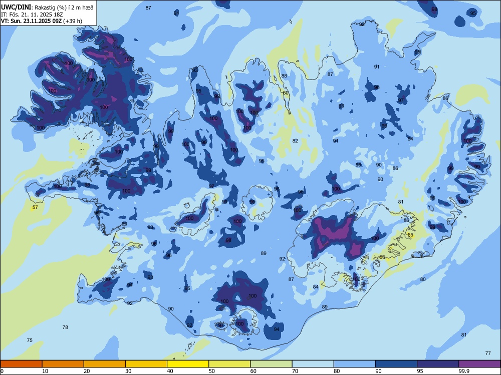Select the pale blue 70–80 legend swatch
The image size is (501, 375).
pos(313,364)
